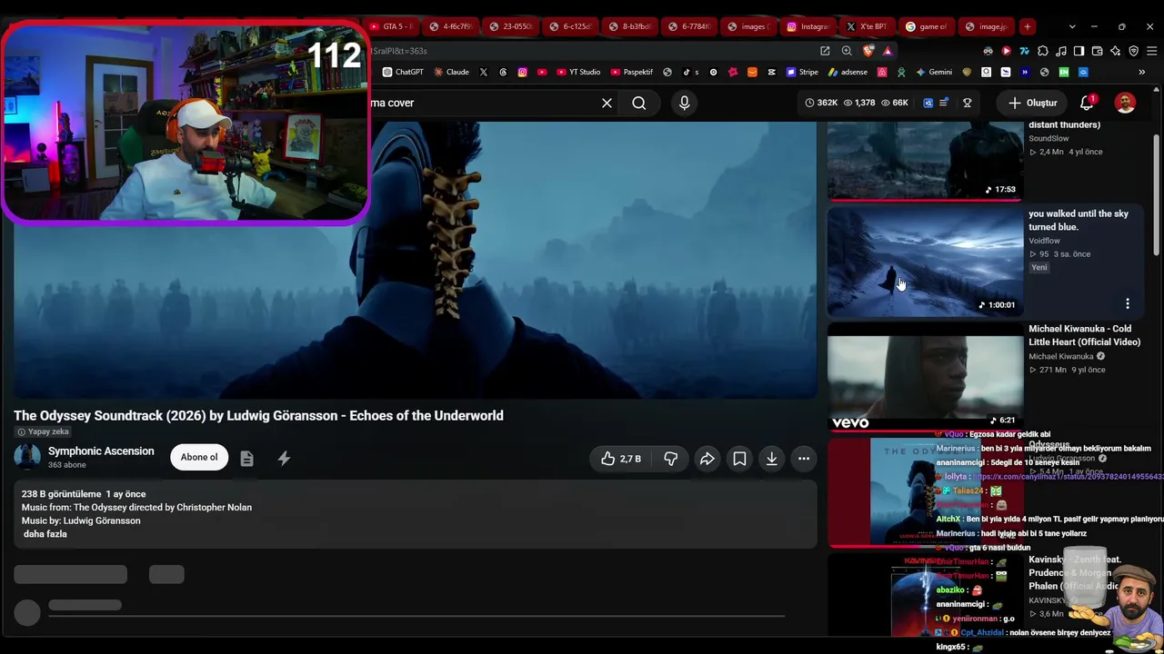Viewport: 1164px width, 654px height.
Task: Share the Odyssey Soundtrack video
Action: [x=707, y=459]
